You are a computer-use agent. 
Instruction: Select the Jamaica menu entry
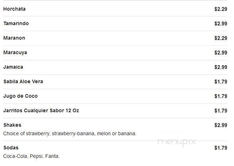click(x=13, y=67)
